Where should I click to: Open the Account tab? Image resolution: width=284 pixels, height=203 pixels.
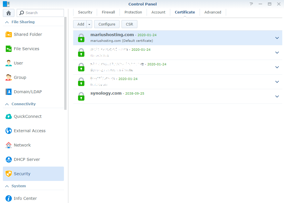tap(158, 12)
